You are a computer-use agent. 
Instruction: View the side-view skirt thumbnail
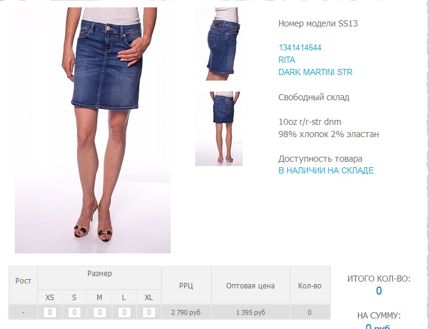coord(219,44)
